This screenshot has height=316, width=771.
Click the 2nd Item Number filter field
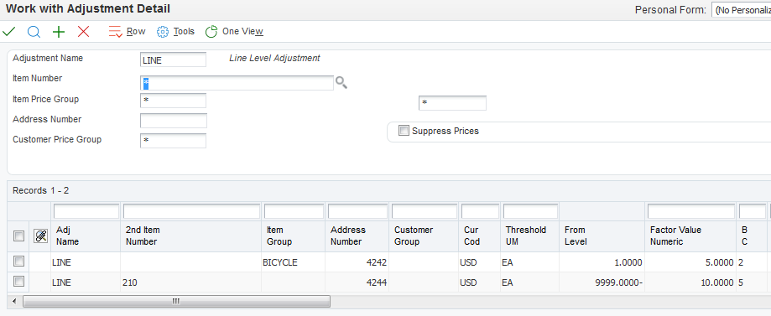[192, 211]
